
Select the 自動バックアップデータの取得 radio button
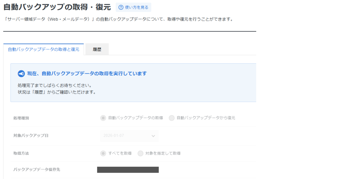103,118
